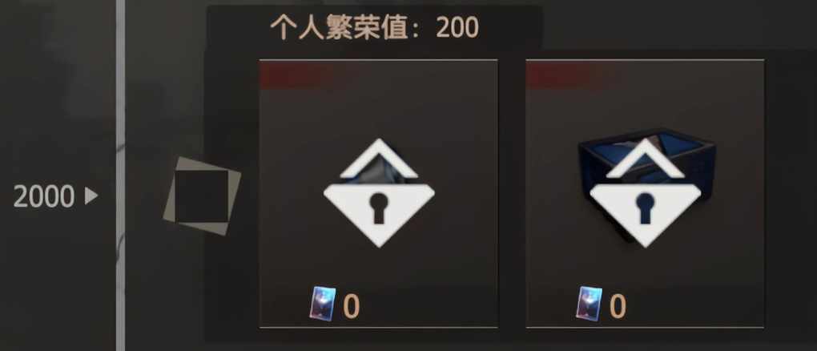Click the 0 cost on the right card
The height and width of the screenshot is (351, 817).
[x=618, y=307]
